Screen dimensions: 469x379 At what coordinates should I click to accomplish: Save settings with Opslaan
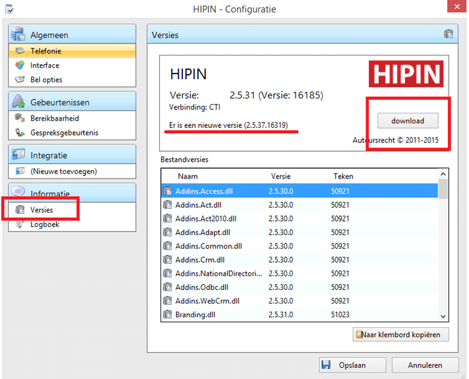(x=352, y=365)
